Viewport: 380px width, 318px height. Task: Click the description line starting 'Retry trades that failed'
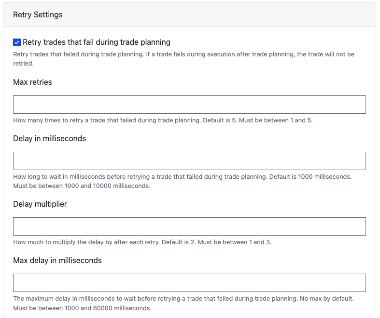point(183,54)
